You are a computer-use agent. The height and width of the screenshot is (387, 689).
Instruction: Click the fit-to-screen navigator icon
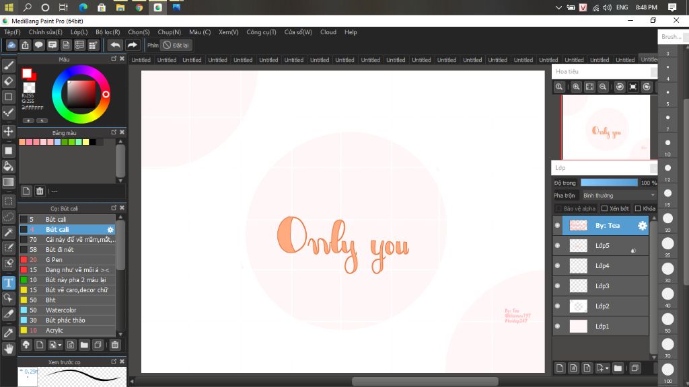pos(589,87)
